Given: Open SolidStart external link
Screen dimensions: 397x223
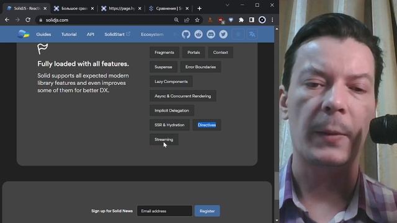Looking at the screenshot, I should coord(117,34).
